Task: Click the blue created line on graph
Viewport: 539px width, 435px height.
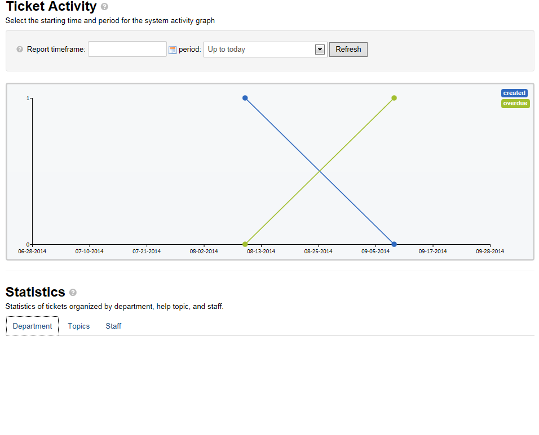Action: point(282,134)
